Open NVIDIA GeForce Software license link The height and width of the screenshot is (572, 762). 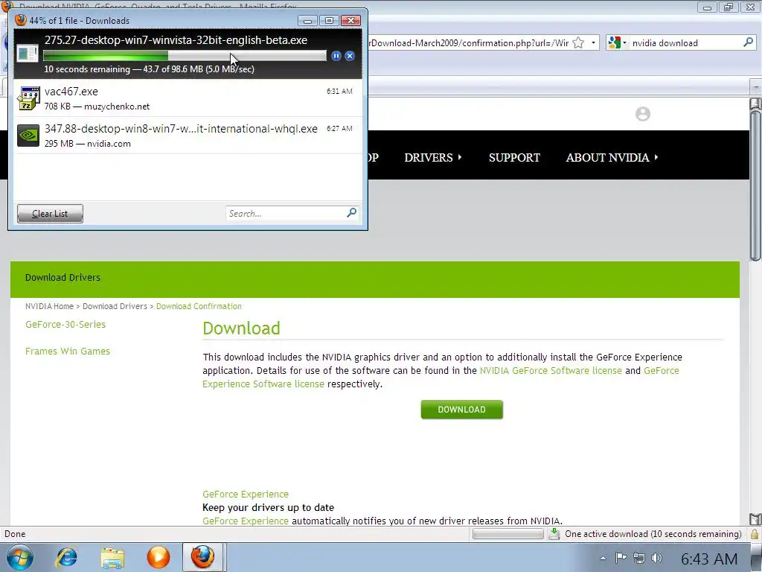point(551,371)
